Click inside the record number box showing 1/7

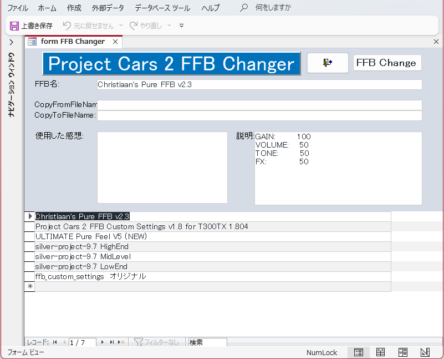coord(82,342)
